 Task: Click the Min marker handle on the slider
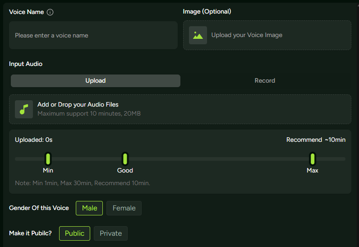coord(48,159)
